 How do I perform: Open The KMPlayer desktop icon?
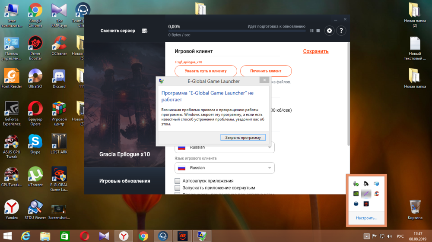click(x=59, y=15)
